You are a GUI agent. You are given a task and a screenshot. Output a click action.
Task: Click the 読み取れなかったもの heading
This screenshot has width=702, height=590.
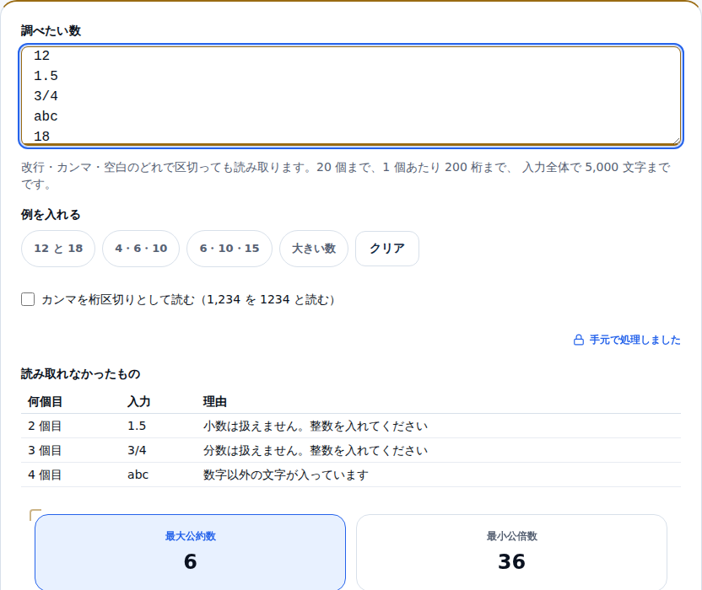(x=81, y=374)
